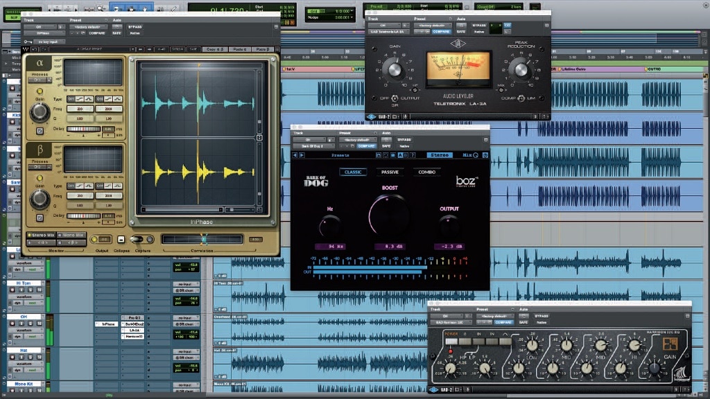Click the Waves logo in InPhase toolbar

[x=26, y=49]
